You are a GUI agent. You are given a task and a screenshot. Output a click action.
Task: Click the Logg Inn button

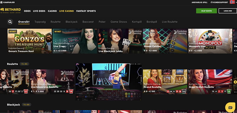tap(228, 11)
